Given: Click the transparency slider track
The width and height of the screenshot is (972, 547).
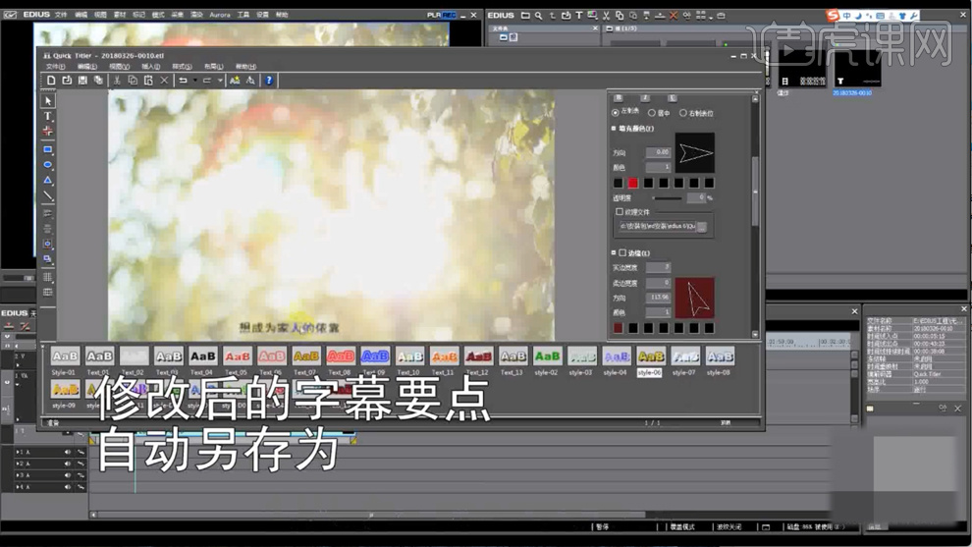Looking at the screenshot, I should point(668,197).
